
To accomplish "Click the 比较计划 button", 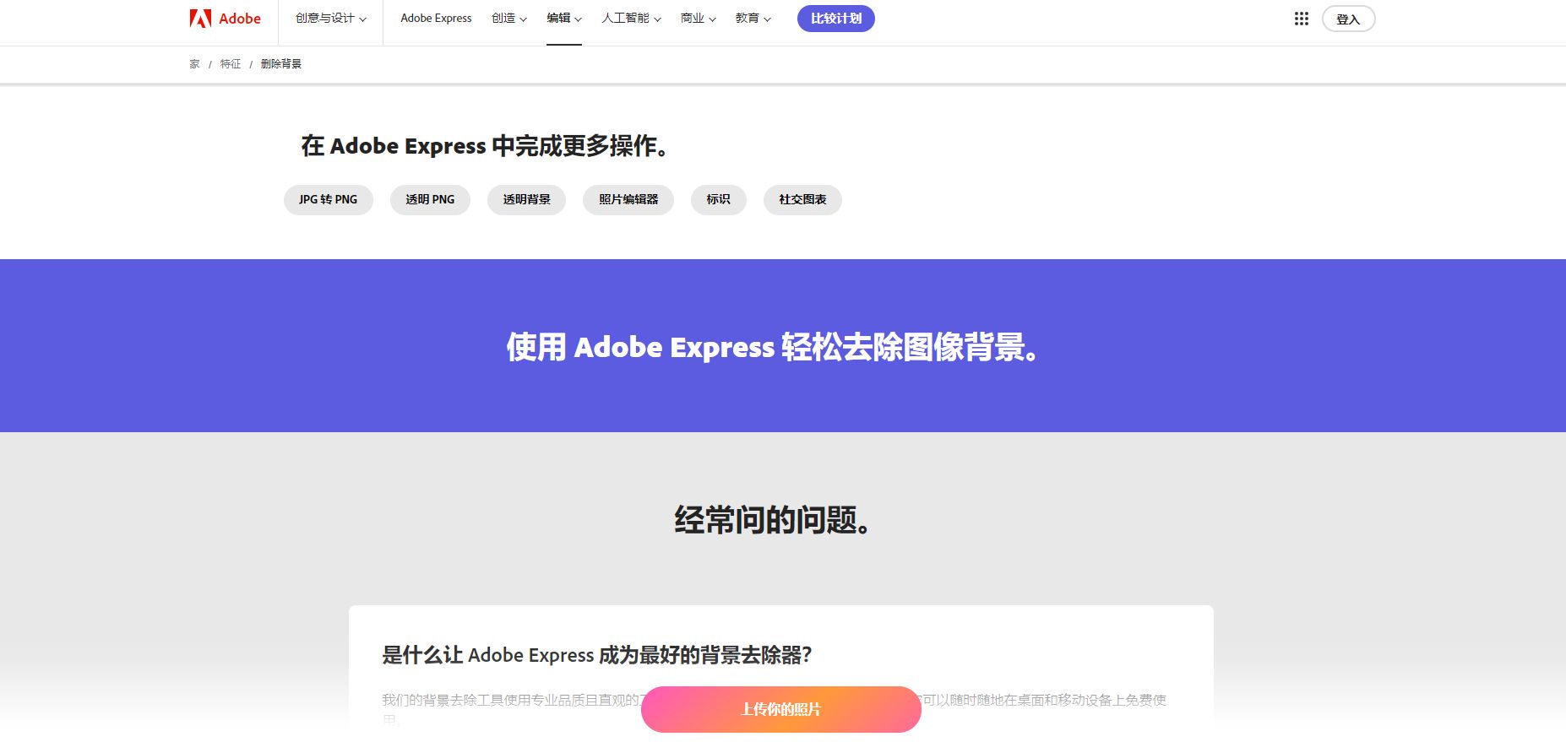I will click(836, 19).
